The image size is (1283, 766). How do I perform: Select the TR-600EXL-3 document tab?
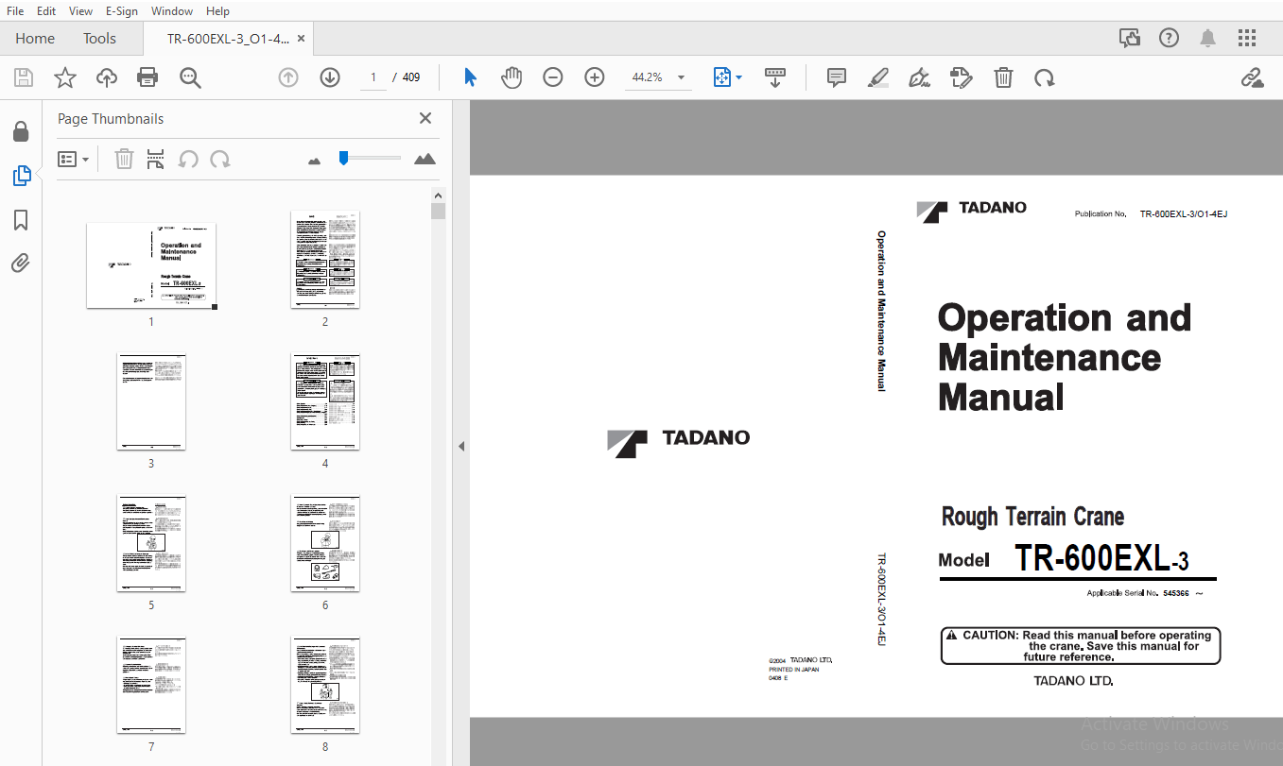[x=228, y=39]
